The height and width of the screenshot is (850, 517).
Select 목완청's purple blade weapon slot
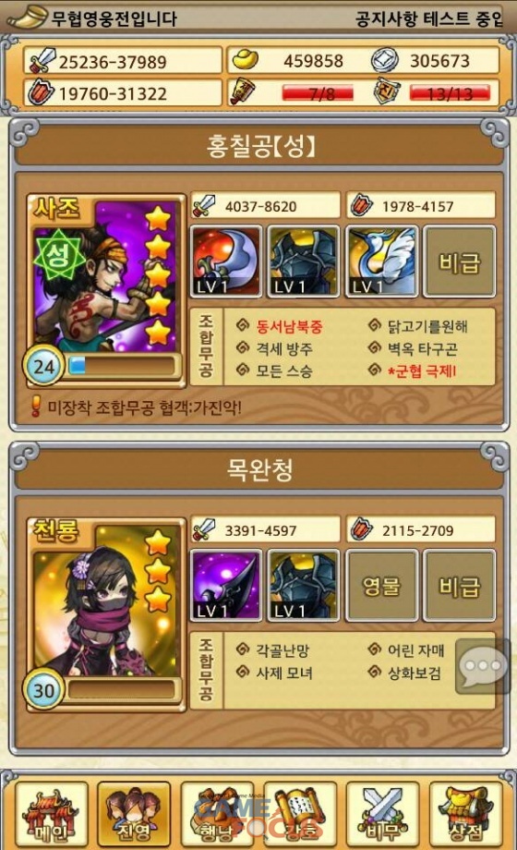(226, 586)
